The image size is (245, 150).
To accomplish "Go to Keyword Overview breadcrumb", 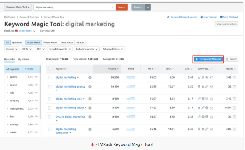I will [x=29, y=17].
